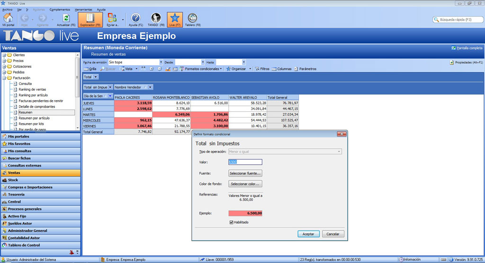Open the Total field dropdown arrow
Screen dimensions: 485x263
tap(96, 77)
